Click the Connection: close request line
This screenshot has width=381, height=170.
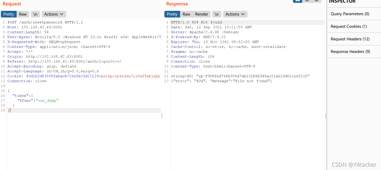[27, 81]
